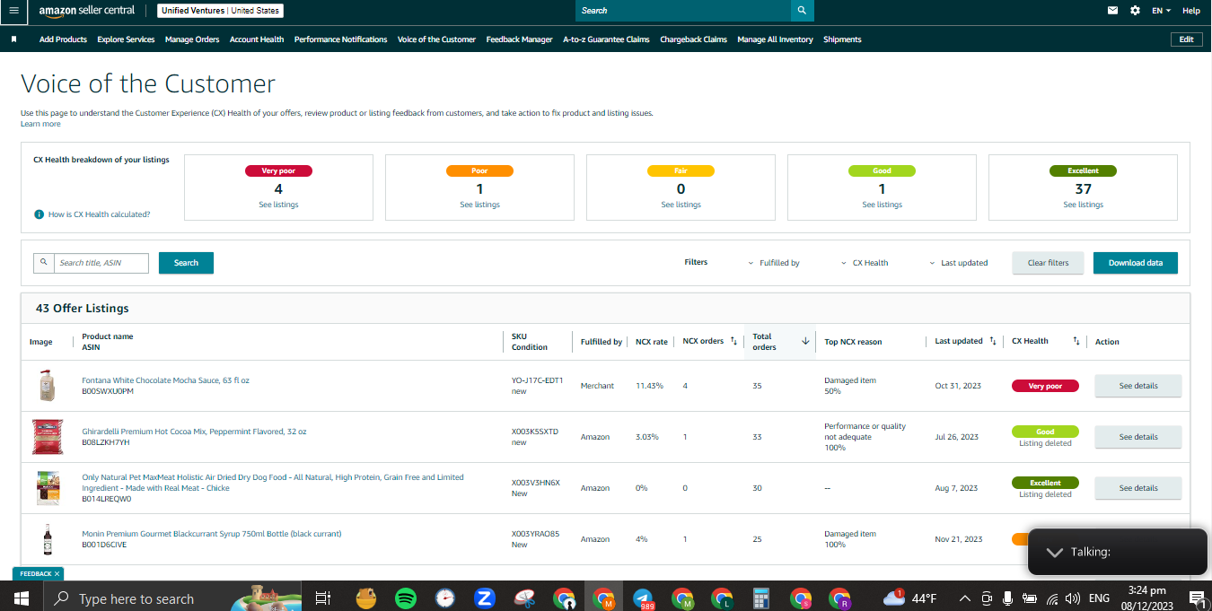Expand the Talking panel chevron
The width and height of the screenshot is (1212, 611).
pyautogui.click(x=1055, y=552)
